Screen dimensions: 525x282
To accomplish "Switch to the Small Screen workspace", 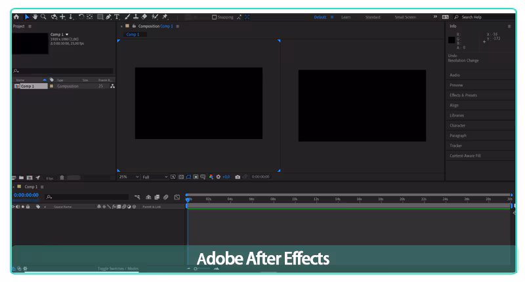I will [405, 17].
